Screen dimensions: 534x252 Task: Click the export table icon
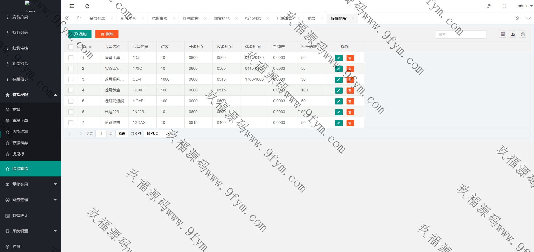point(513,34)
